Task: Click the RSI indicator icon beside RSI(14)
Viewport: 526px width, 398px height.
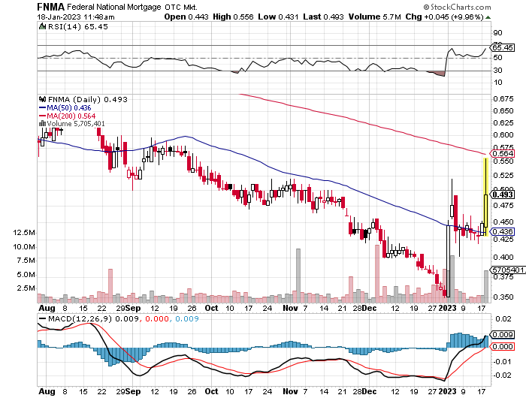Action: pos(43,26)
